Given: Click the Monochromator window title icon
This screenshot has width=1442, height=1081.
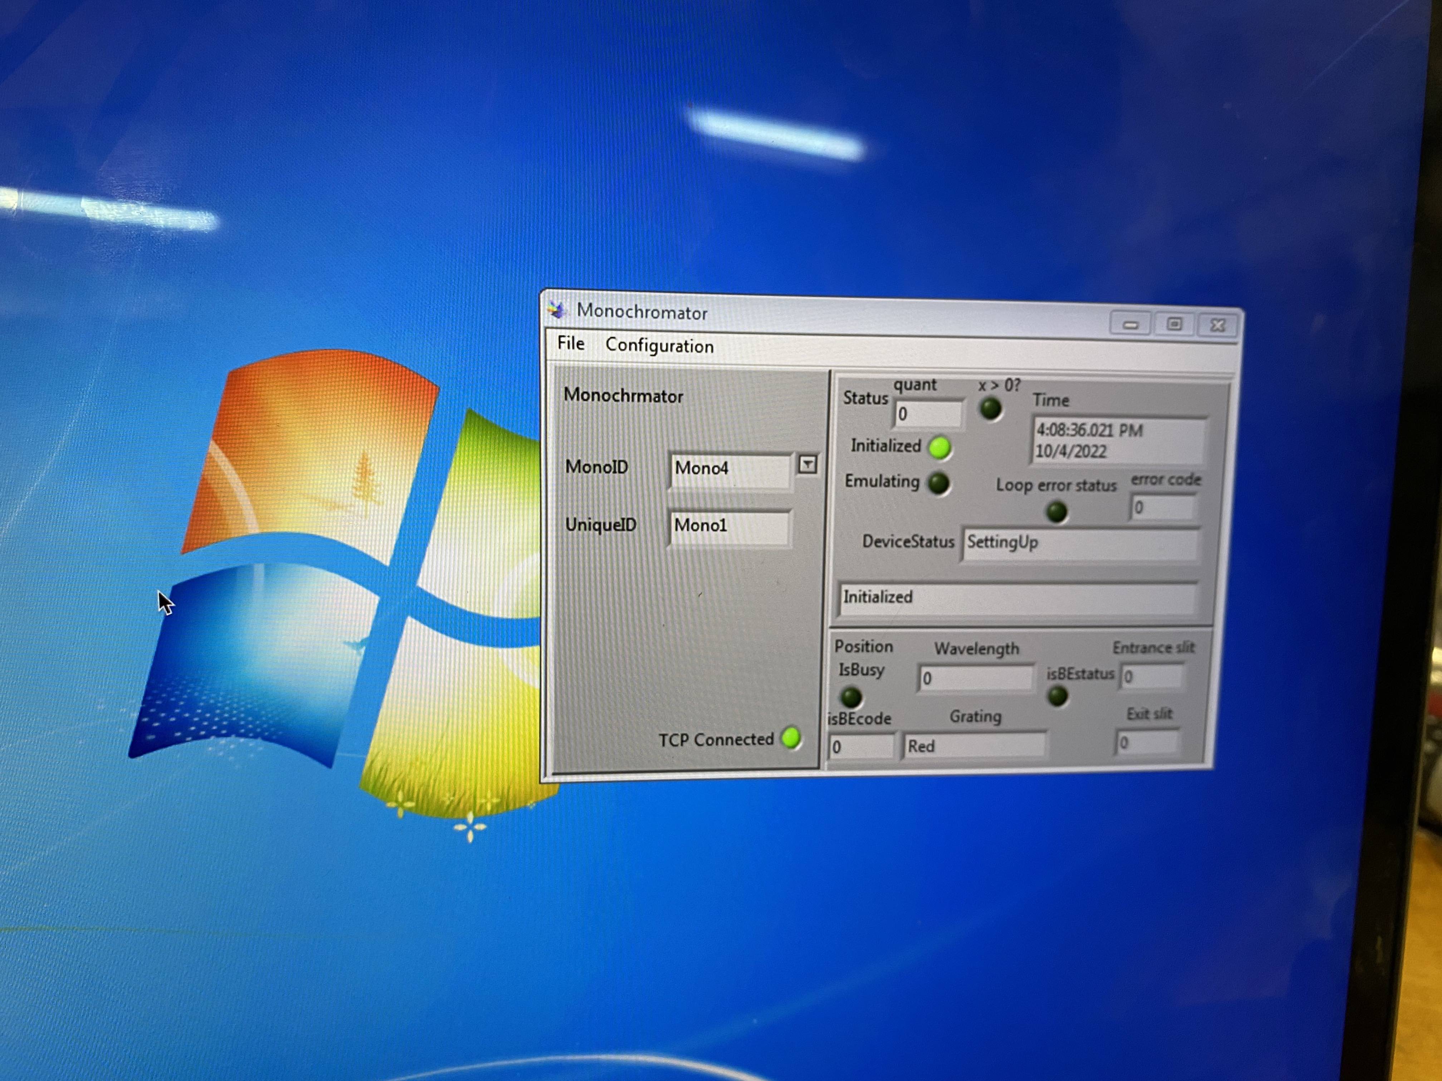Looking at the screenshot, I should pyautogui.click(x=556, y=310).
